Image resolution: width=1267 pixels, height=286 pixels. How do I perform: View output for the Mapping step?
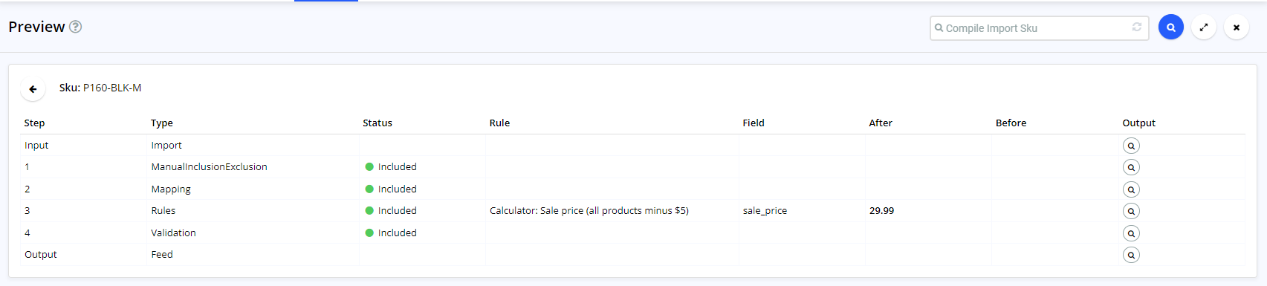[1131, 189]
